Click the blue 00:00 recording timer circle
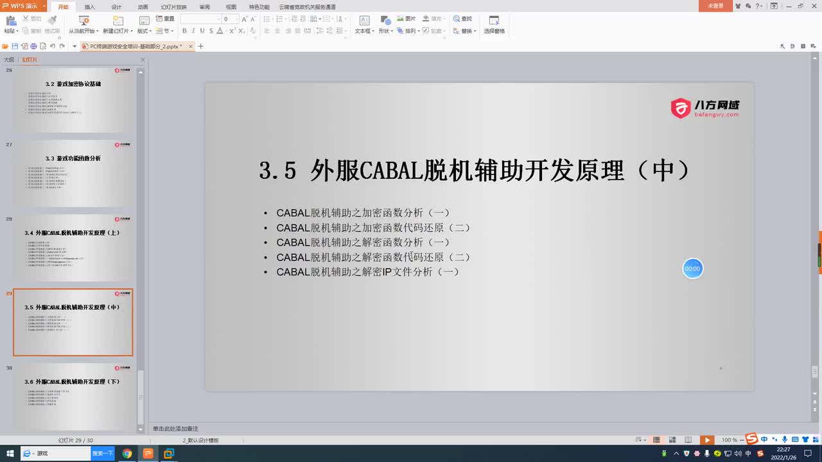 692,268
